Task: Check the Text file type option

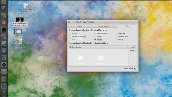Action: (70, 39)
